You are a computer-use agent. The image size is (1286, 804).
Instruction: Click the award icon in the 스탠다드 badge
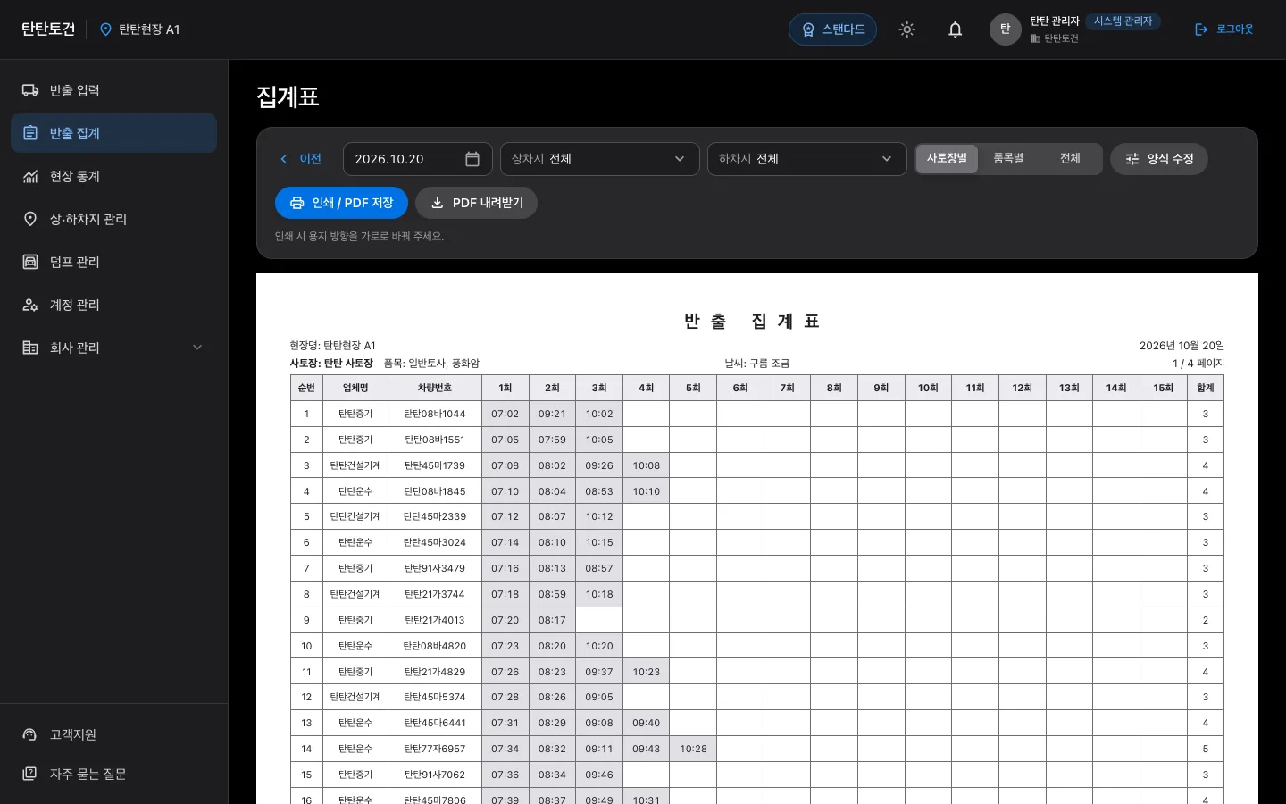[x=808, y=29]
